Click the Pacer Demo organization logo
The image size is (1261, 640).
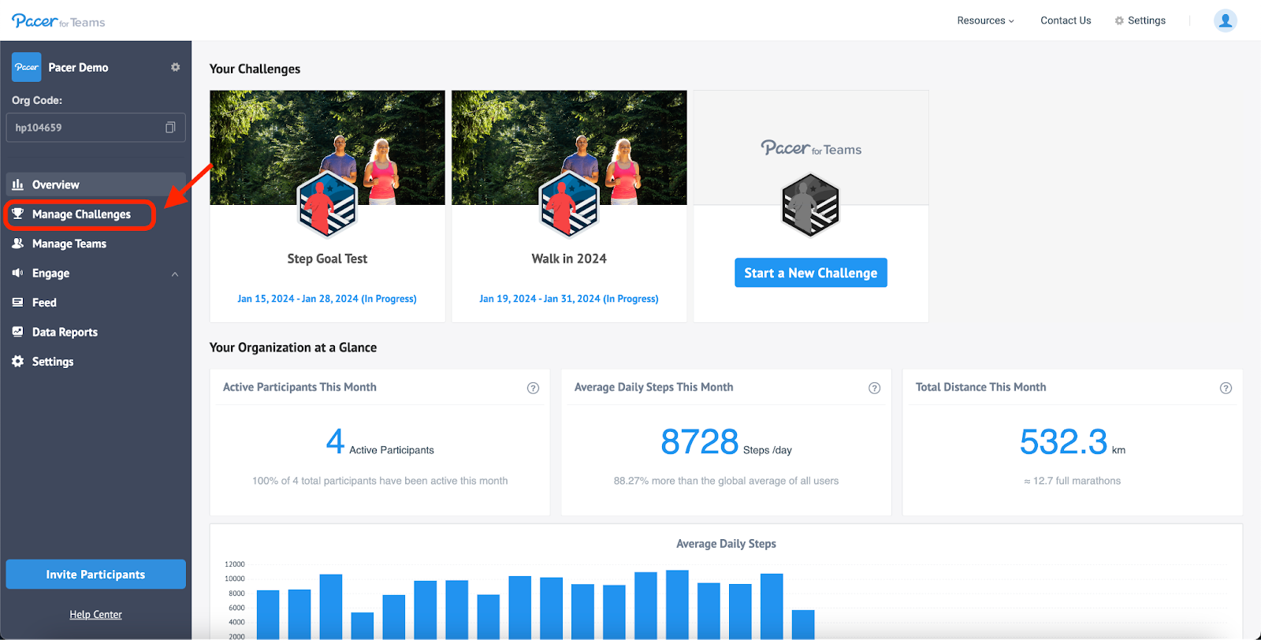click(x=27, y=67)
